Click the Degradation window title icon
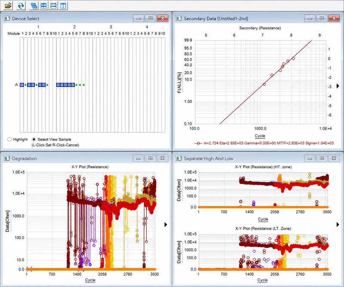 [7, 158]
